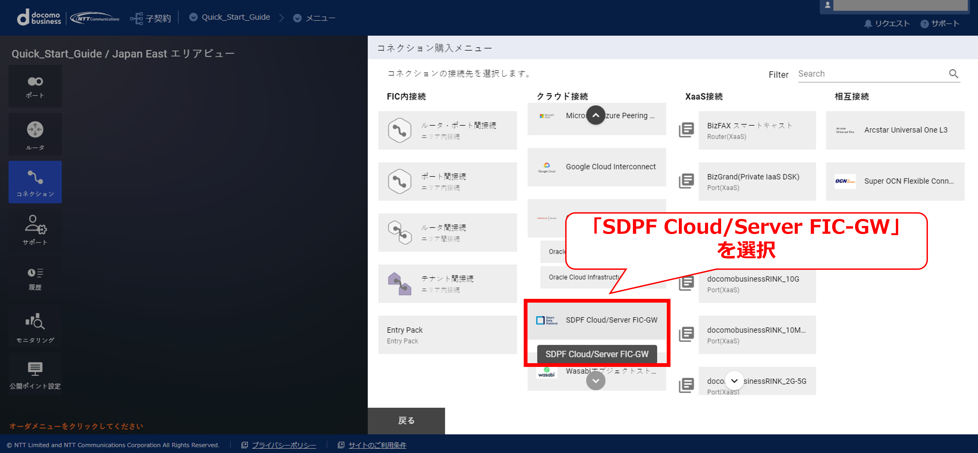978x453 pixels.
Task: Select Microsoft Azure Peering card
Action: click(x=596, y=119)
